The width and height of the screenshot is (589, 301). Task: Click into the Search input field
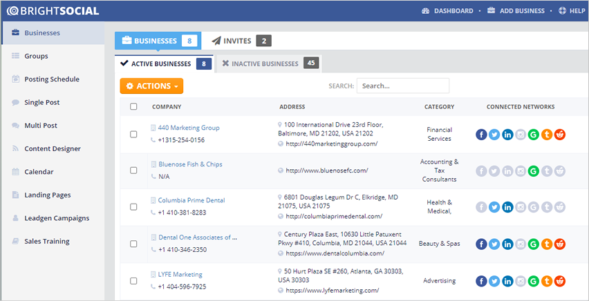tap(402, 86)
